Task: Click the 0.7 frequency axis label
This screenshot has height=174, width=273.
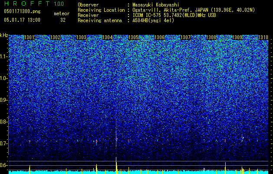Action: pos(3,144)
